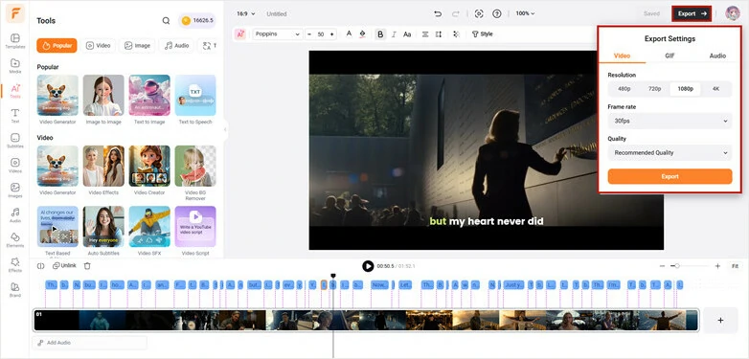
Task: Click the split clip icon in timeline
Action: tap(40, 266)
